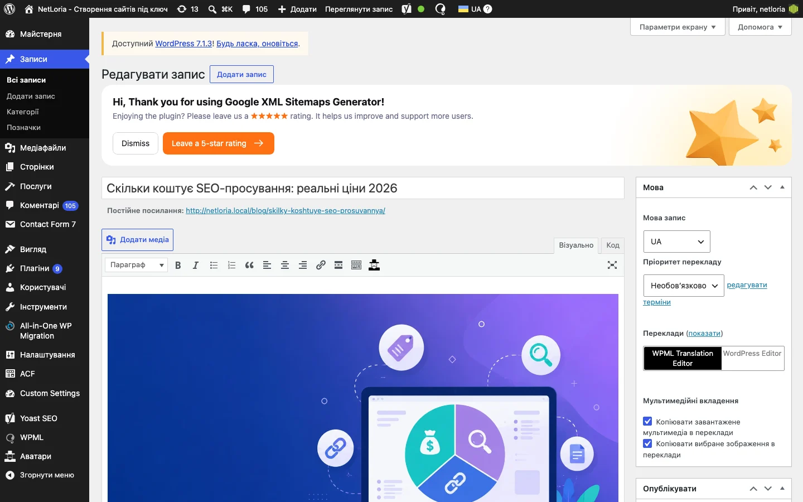
Task: Open the Параграф format dropdown
Action: pos(136,265)
